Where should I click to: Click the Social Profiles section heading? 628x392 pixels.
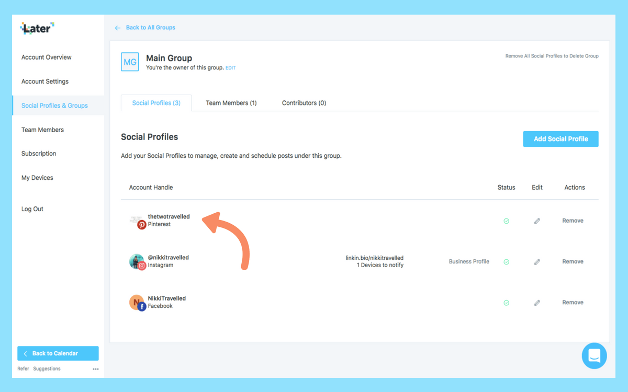(150, 137)
